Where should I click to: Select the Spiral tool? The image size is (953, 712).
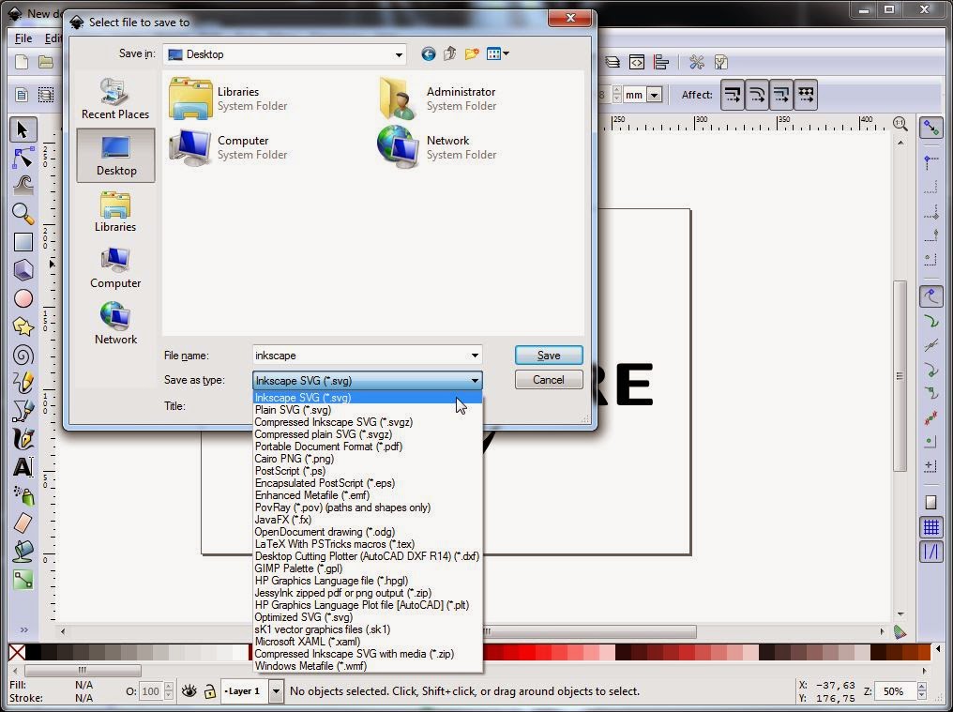tap(23, 356)
